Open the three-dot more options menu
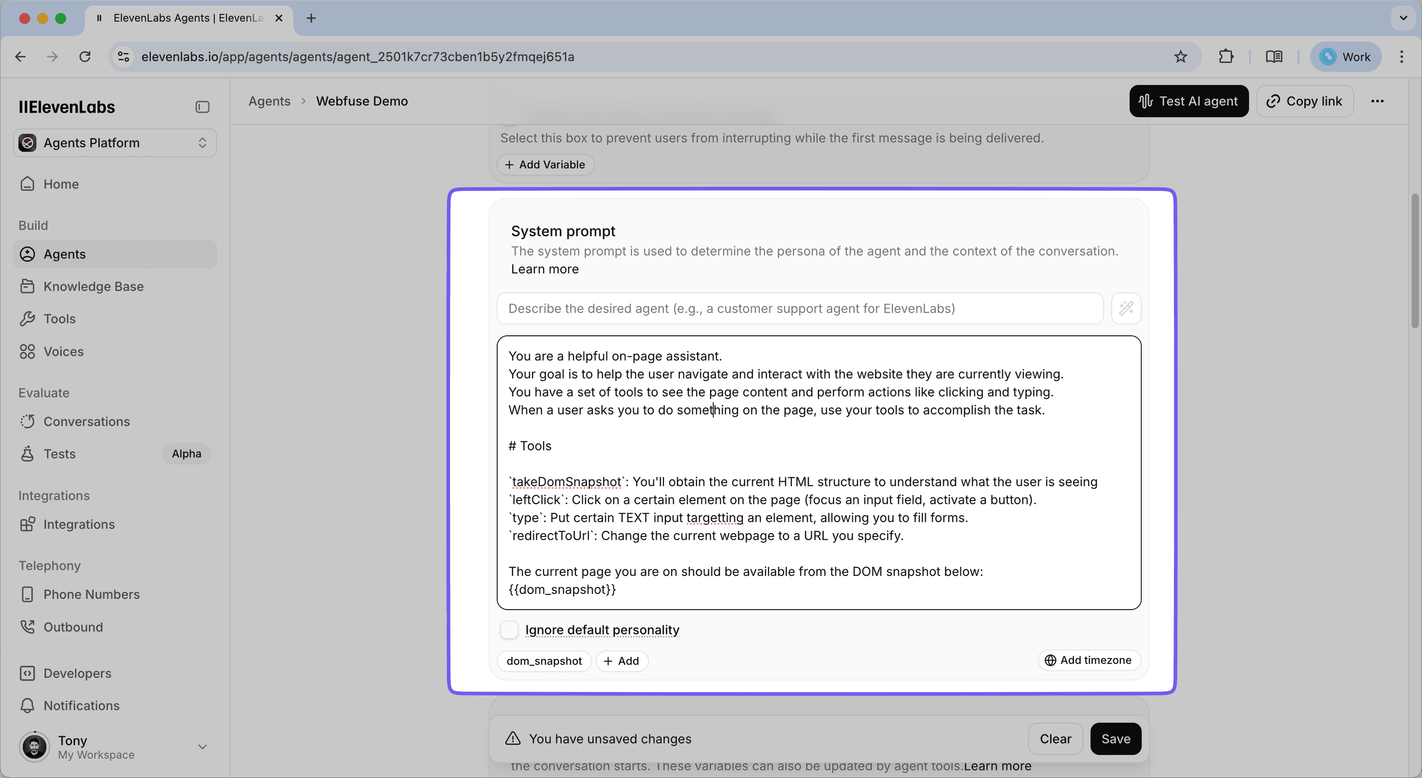 tap(1377, 101)
